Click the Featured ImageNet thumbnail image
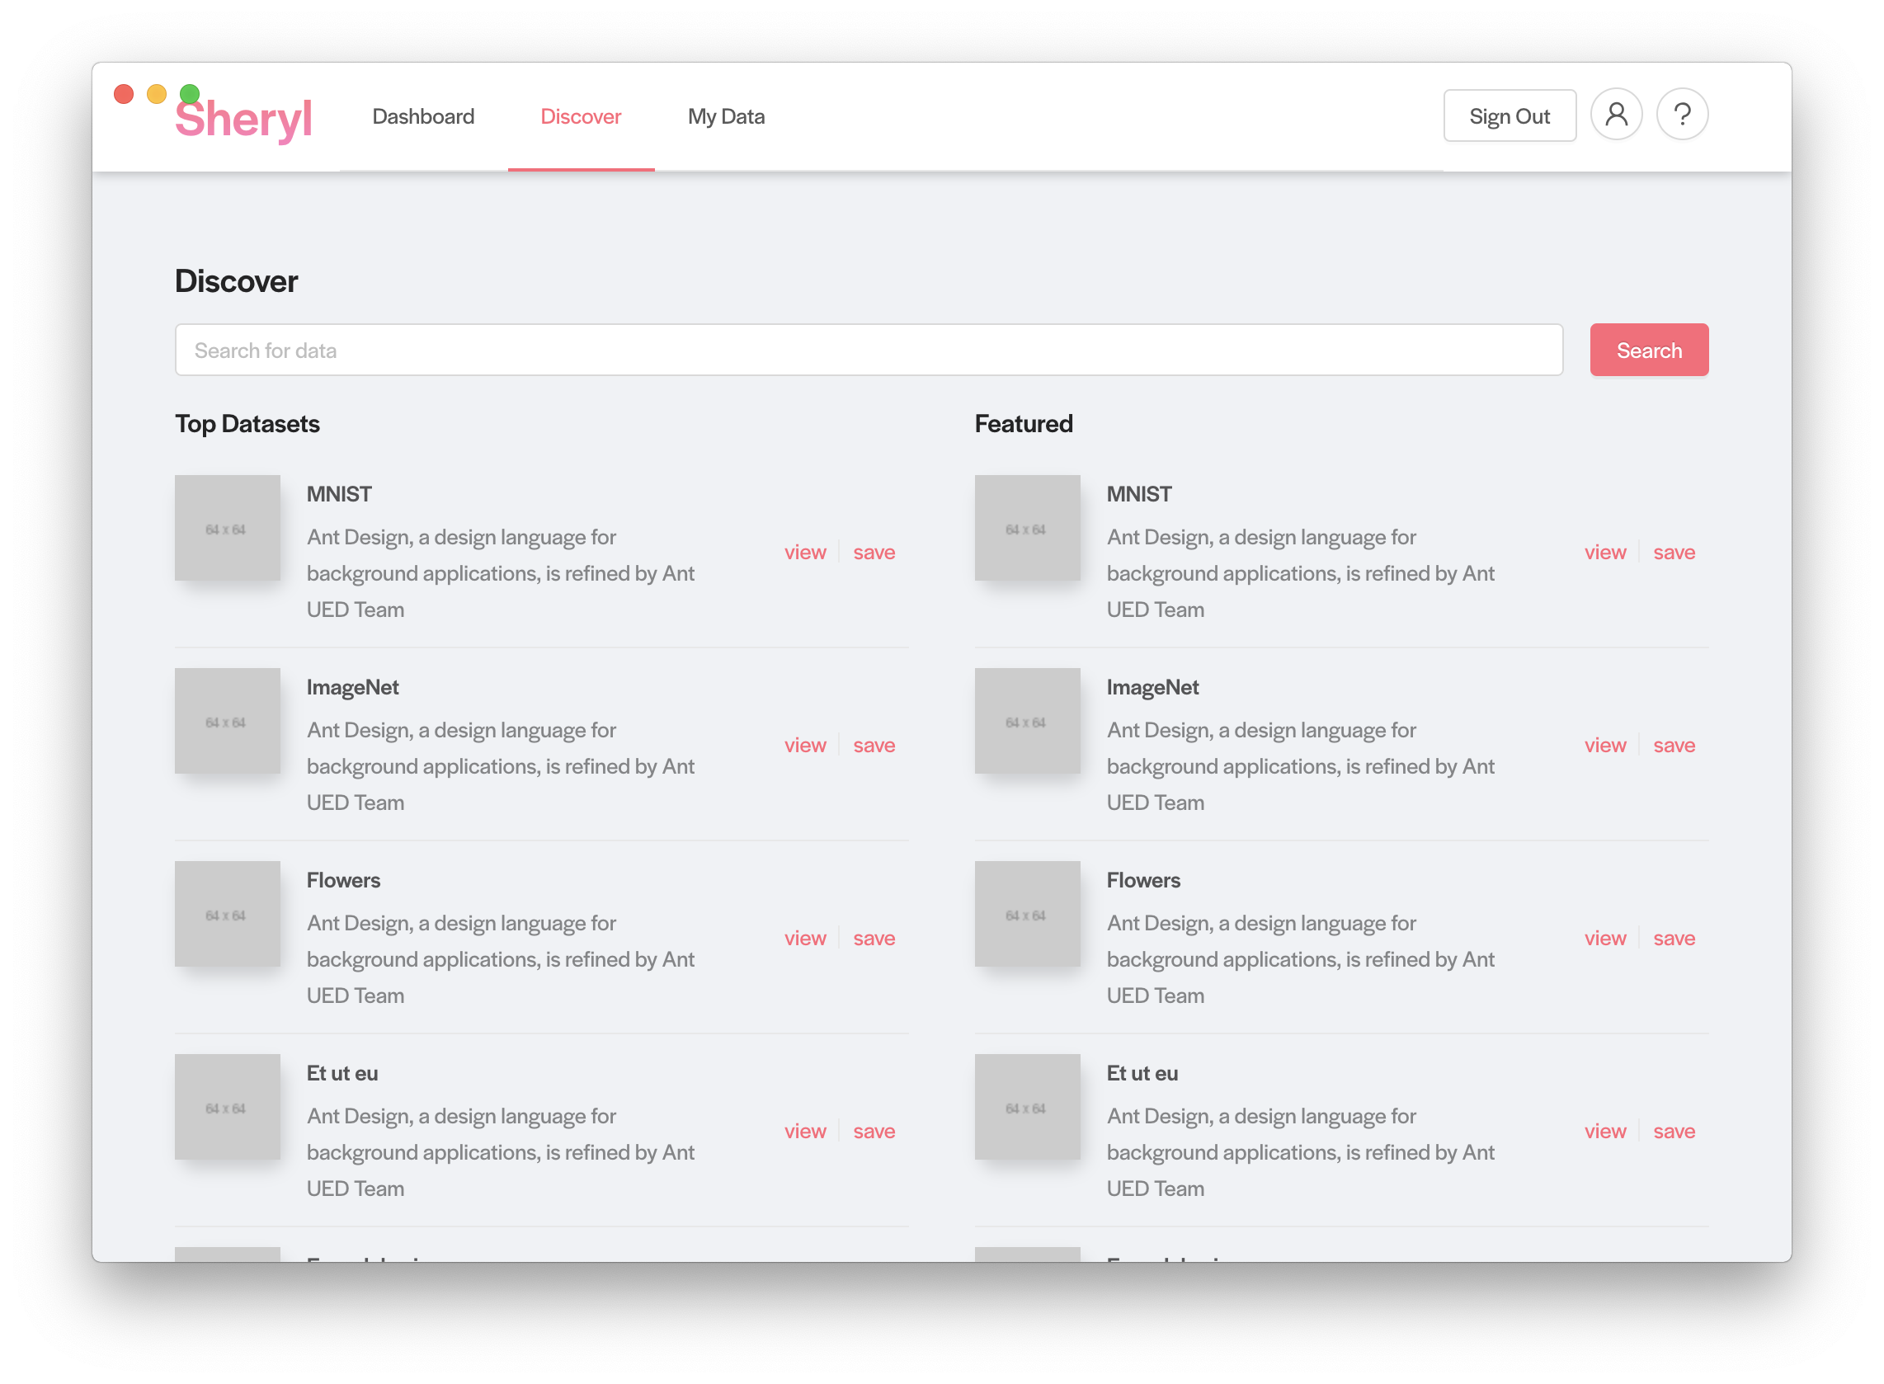Viewport: 1884px width, 1384px height. [x=1027, y=721]
